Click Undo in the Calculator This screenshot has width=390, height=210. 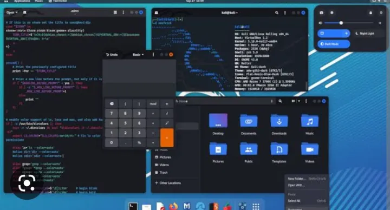[112, 55]
